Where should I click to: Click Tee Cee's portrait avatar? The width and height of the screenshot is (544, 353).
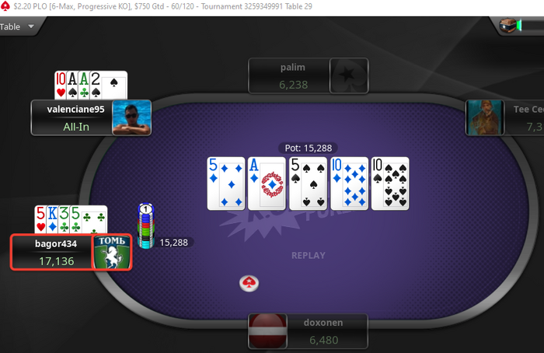485,117
